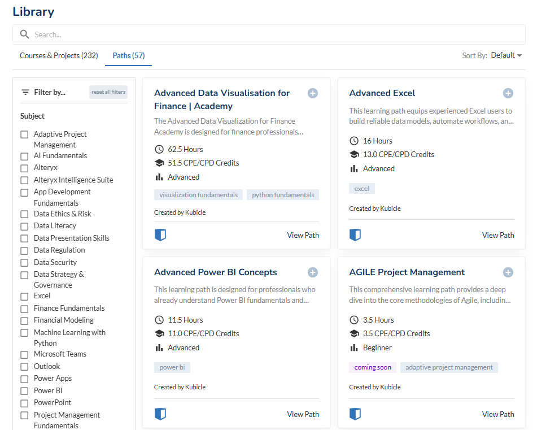559x430 pixels.
Task: Switch to Courses & Projects tab
Action: pyautogui.click(x=59, y=55)
